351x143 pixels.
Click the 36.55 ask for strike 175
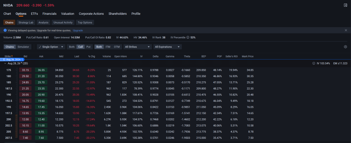click(41, 70)
